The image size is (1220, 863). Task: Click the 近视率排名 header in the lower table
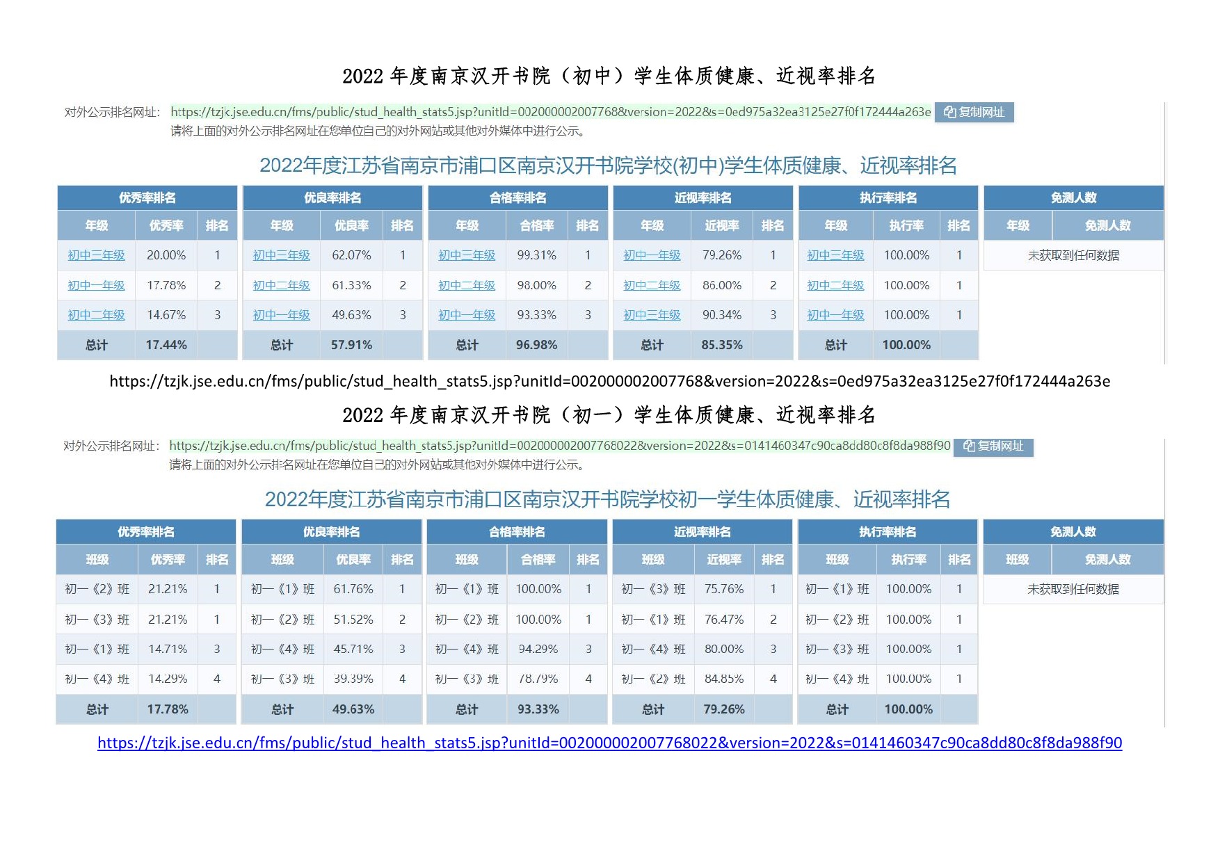(703, 532)
